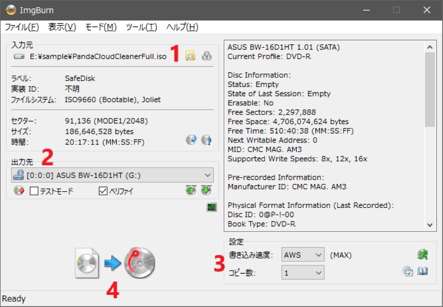Click the line Supported Write Speeds: 8x, 12x, 16x
The width and height of the screenshot is (443, 307).
coord(297,158)
